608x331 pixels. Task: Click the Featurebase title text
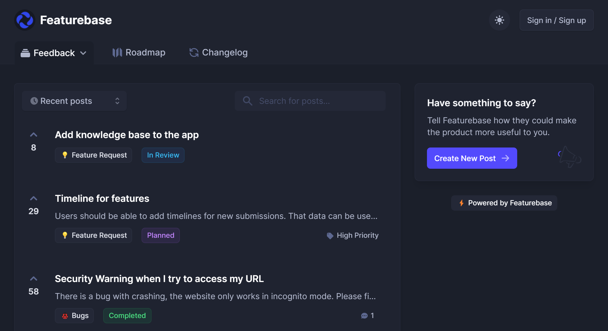76,20
